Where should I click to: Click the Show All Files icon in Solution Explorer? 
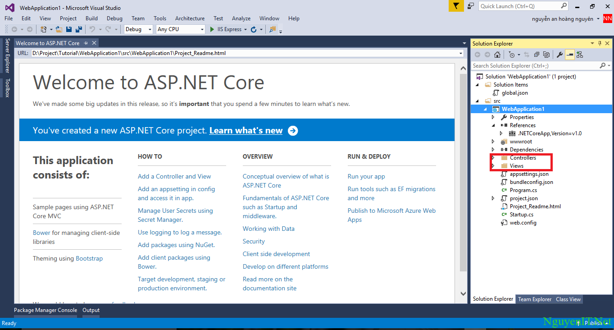[546, 55]
